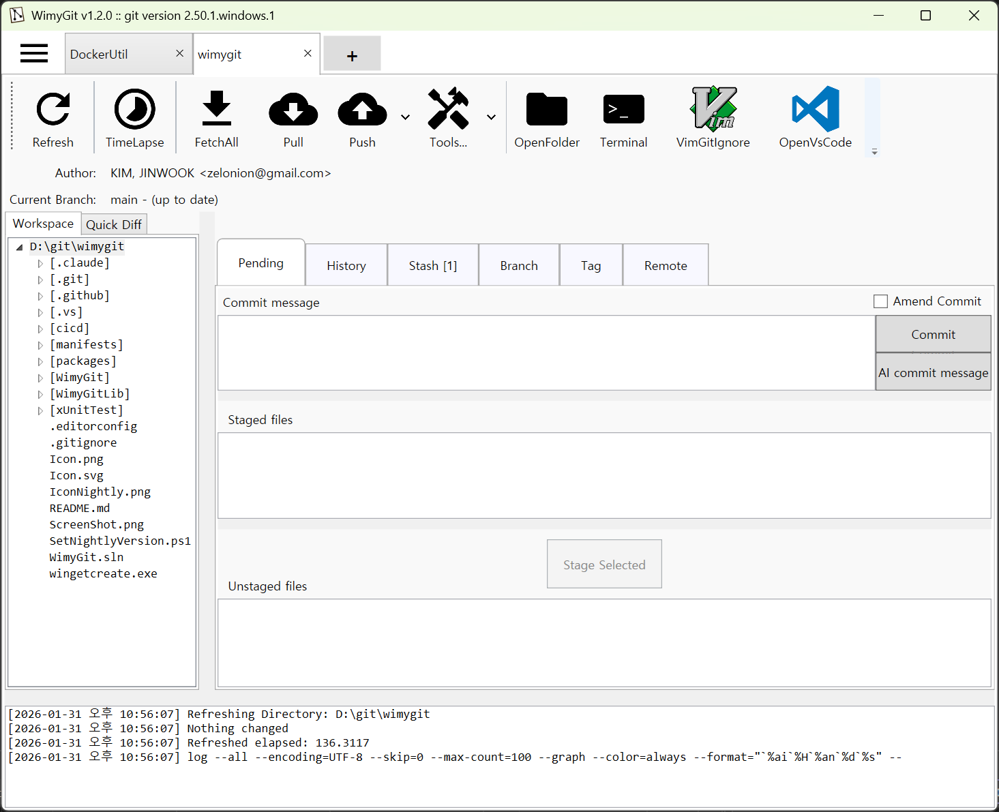
Task: Click the Commit button
Action: point(933,334)
